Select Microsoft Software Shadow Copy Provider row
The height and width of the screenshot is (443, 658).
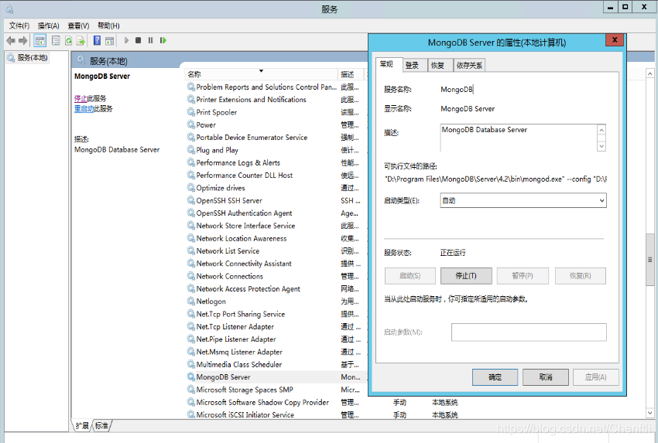tap(276, 402)
